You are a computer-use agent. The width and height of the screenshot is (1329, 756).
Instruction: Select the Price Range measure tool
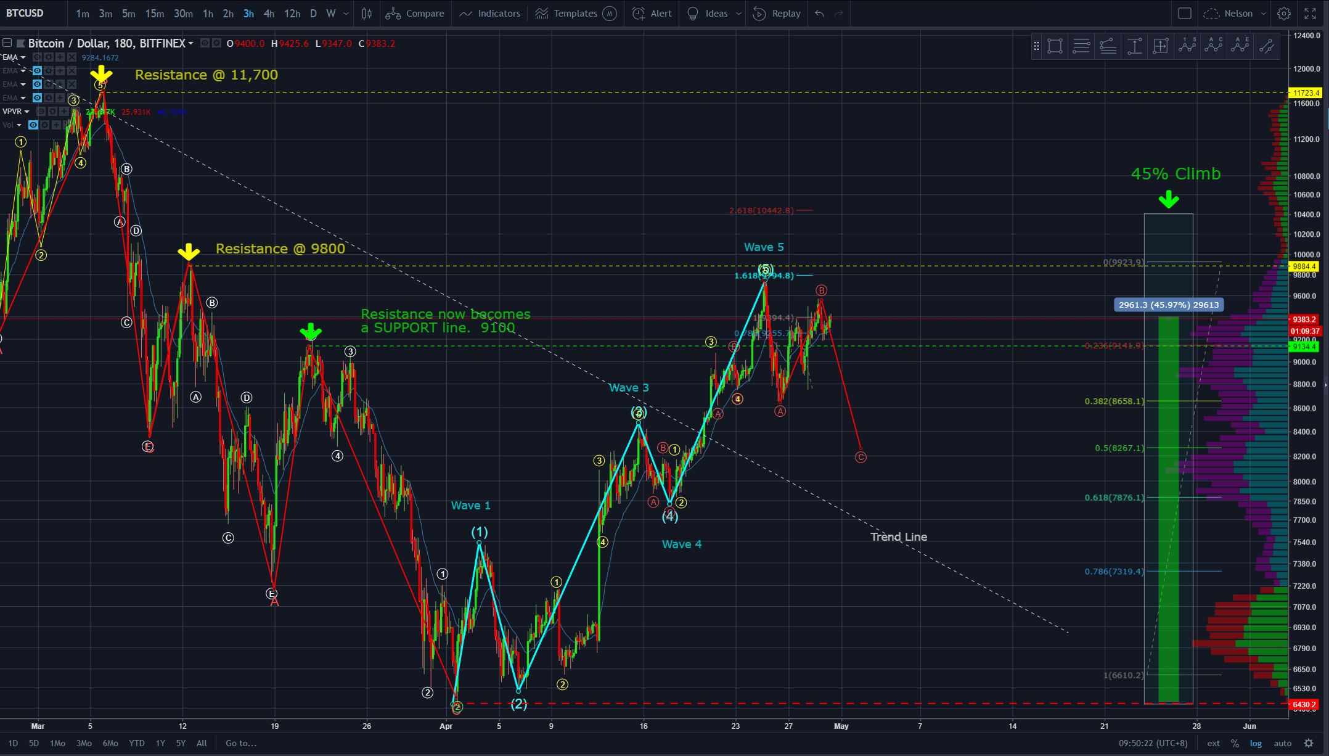[1134, 46]
